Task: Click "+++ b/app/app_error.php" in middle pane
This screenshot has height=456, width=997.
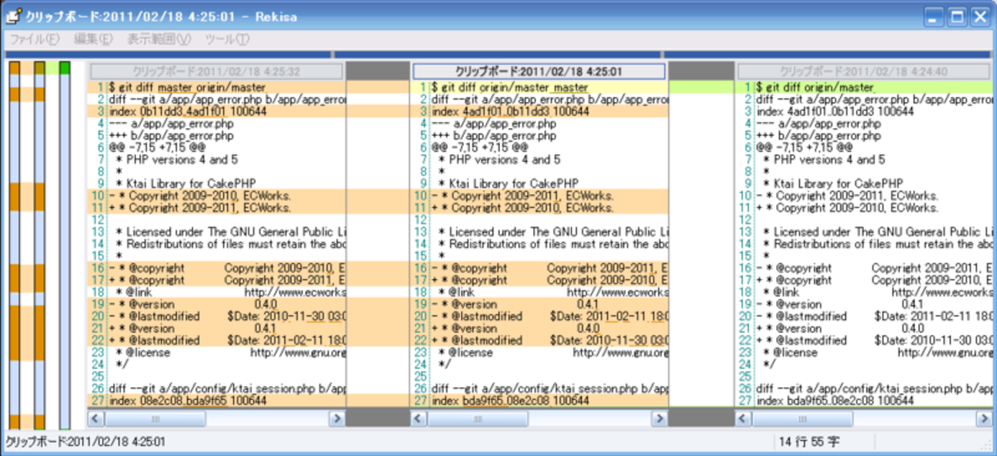Action: pos(494,136)
